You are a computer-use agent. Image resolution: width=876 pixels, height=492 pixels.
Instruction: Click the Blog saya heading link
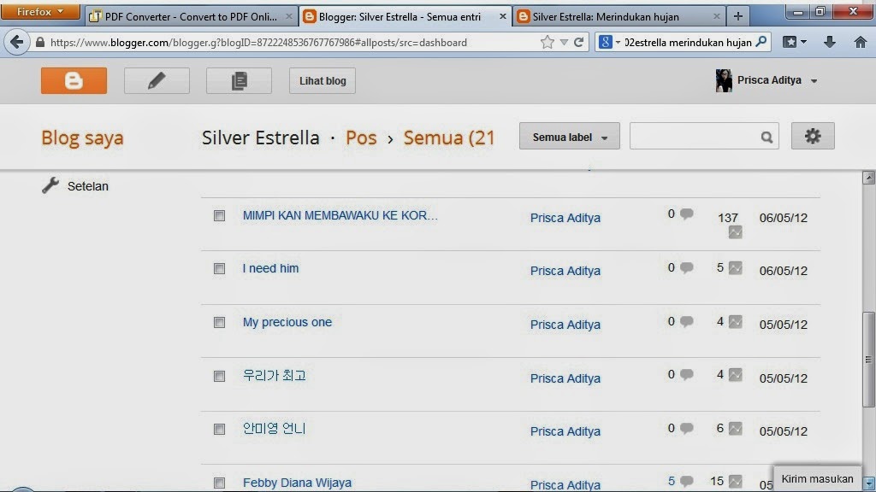pos(82,138)
